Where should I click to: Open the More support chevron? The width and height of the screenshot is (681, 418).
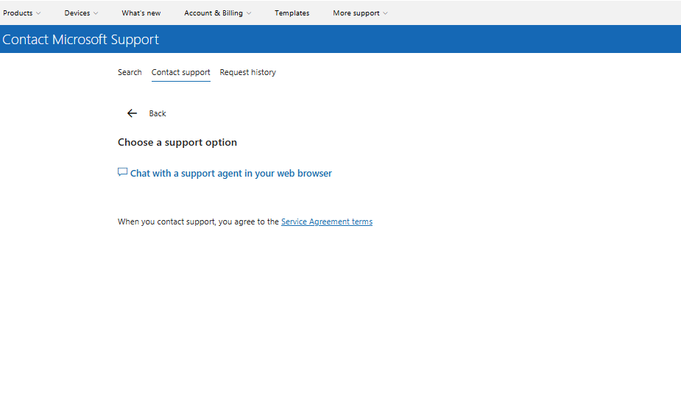pyautogui.click(x=385, y=13)
